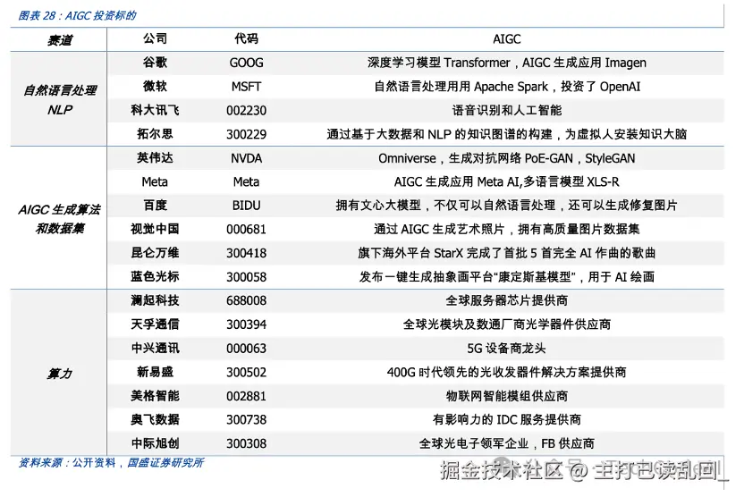The width and height of the screenshot is (744, 497).
Task: Click company name '中兴通讯'
Action: (x=156, y=348)
